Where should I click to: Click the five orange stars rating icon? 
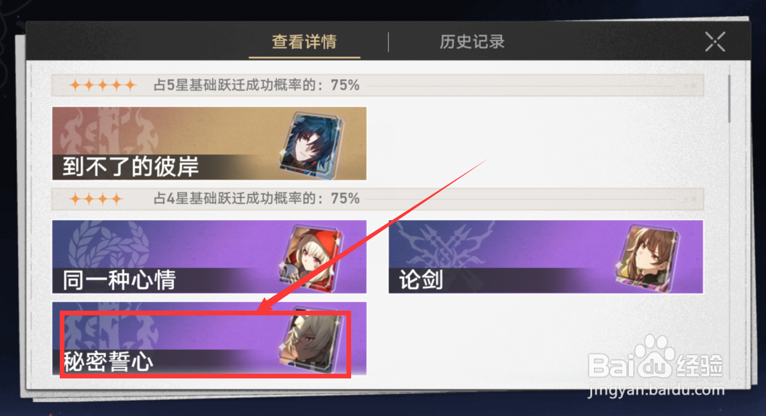103,86
